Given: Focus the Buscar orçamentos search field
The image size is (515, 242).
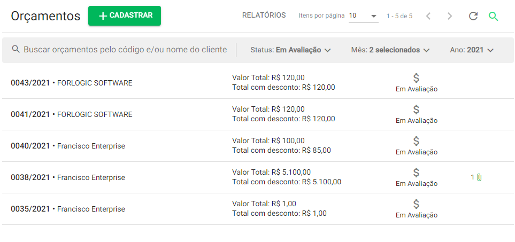Looking at the screenshot, I should coord(125,50).
